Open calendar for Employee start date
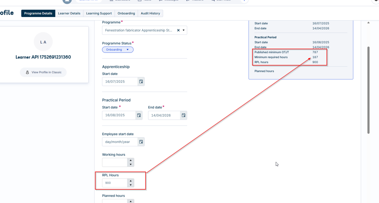The image size is (379, 203). (x=141, y=142)
